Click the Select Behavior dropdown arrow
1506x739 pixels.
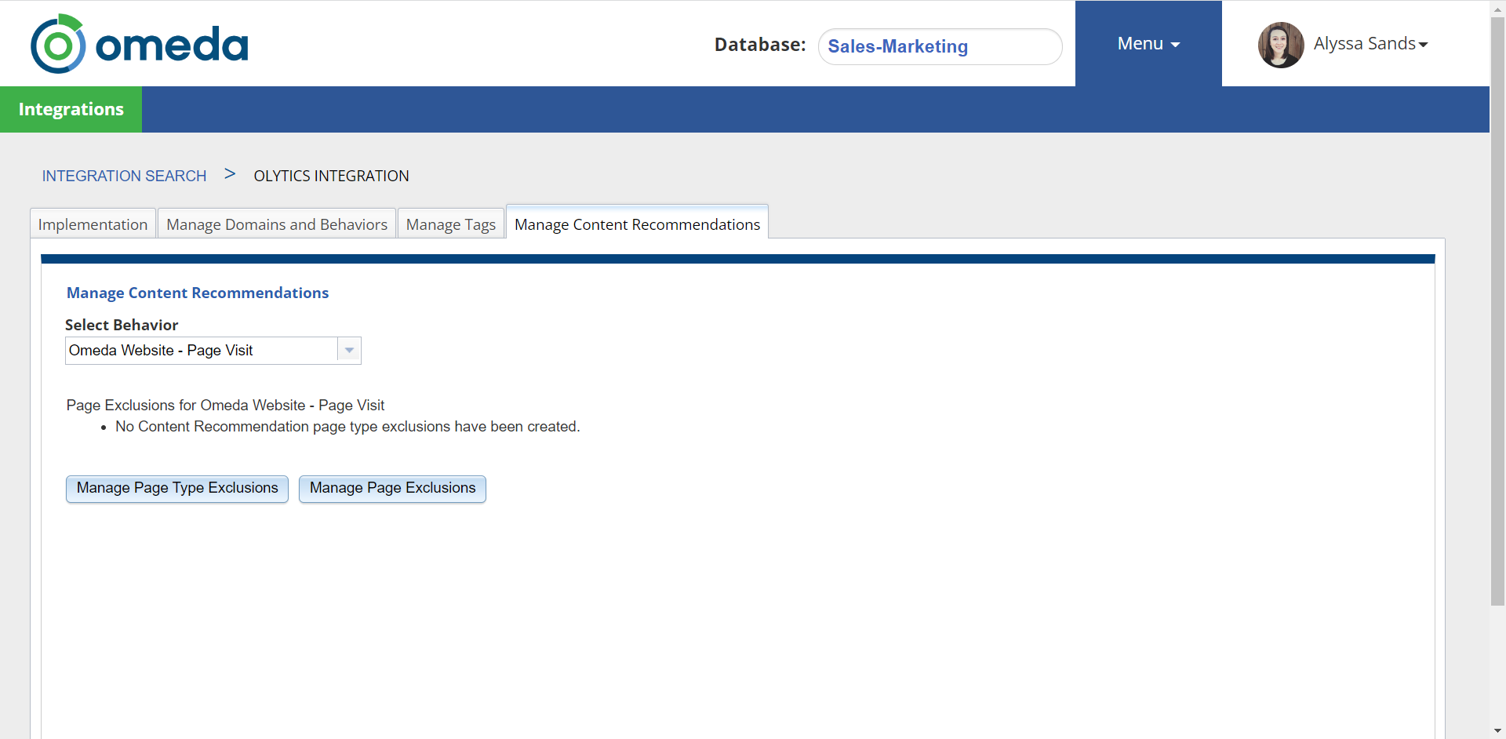pyautogui.click(x=349, y=351)
